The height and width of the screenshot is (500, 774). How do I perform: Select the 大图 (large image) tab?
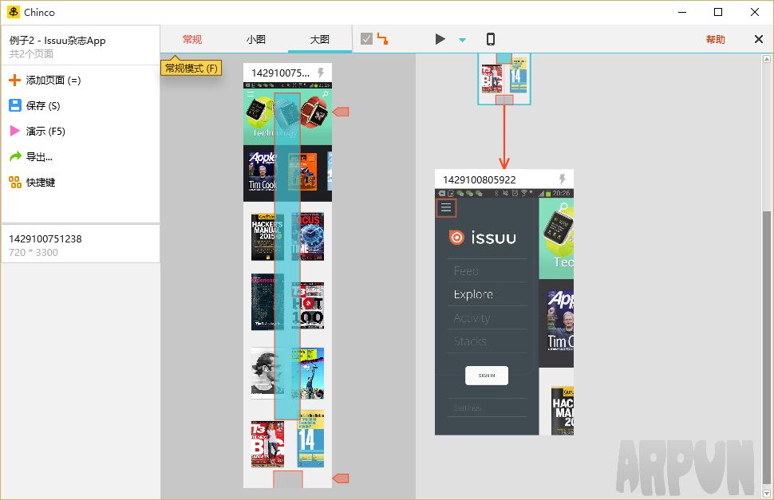tap(319, 39)
